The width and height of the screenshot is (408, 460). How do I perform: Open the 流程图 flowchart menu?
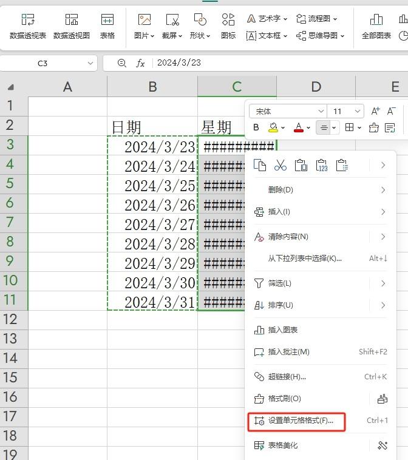[316, 19]
